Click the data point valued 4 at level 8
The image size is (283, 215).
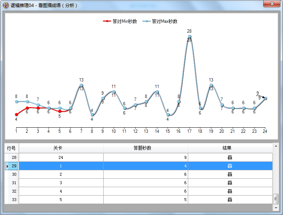tap(92, 114)
